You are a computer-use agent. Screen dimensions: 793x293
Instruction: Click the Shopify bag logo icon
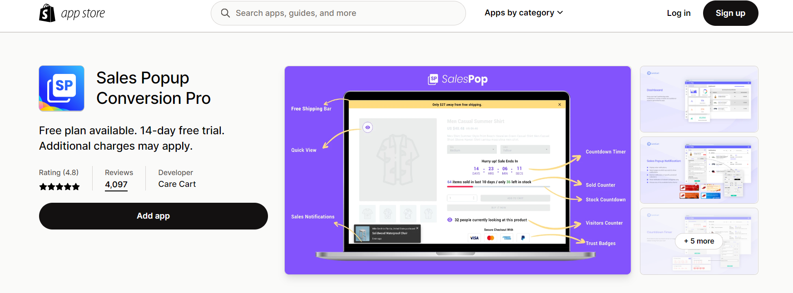(x=47, y=13)
